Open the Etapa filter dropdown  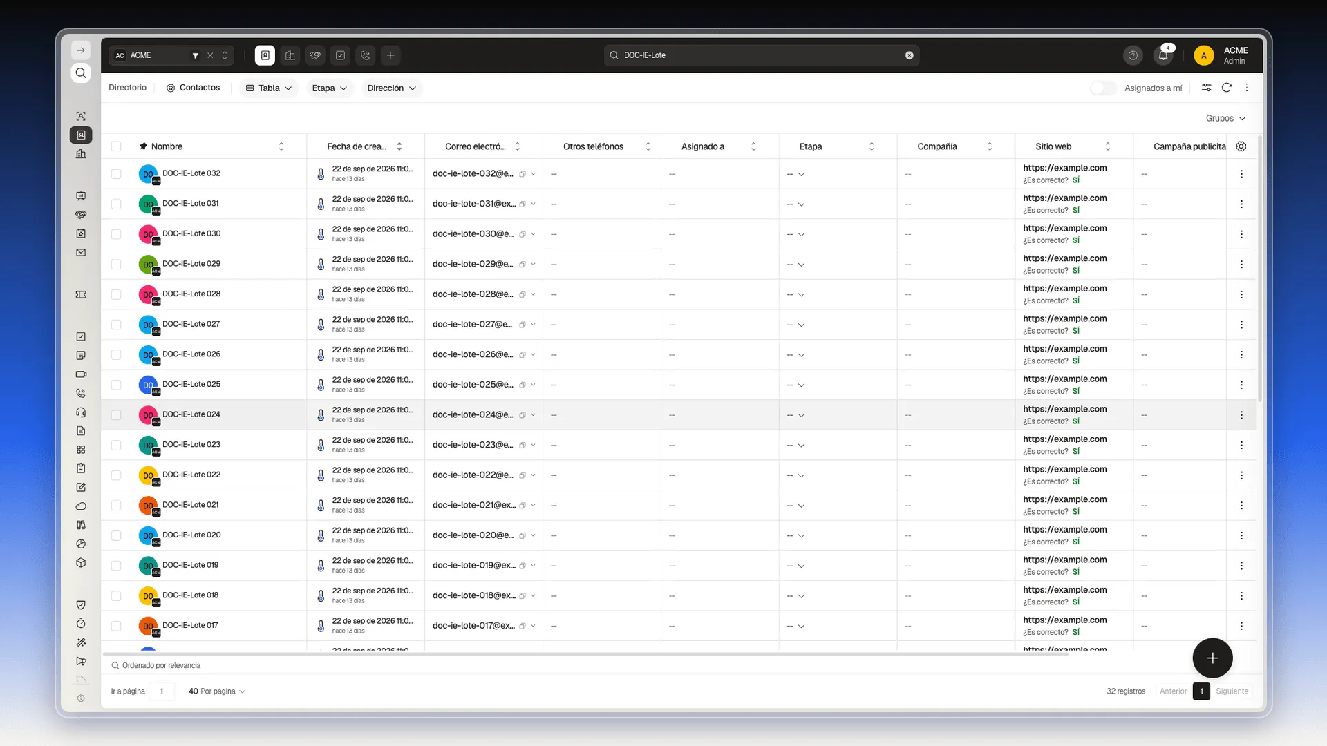329,88
